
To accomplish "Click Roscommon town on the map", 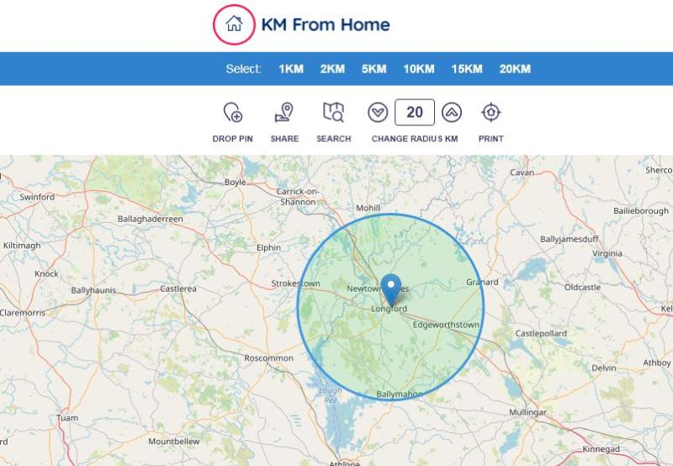I will (268, 357).
